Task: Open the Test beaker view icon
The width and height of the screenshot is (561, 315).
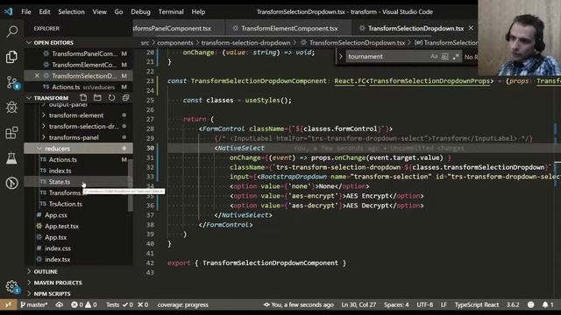Action: (11, 158)
